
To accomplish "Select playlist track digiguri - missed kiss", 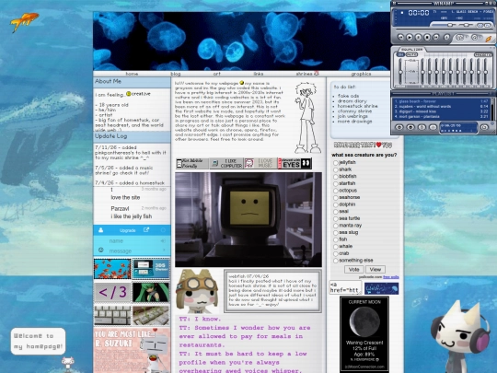I will click(x=441, y=111).
